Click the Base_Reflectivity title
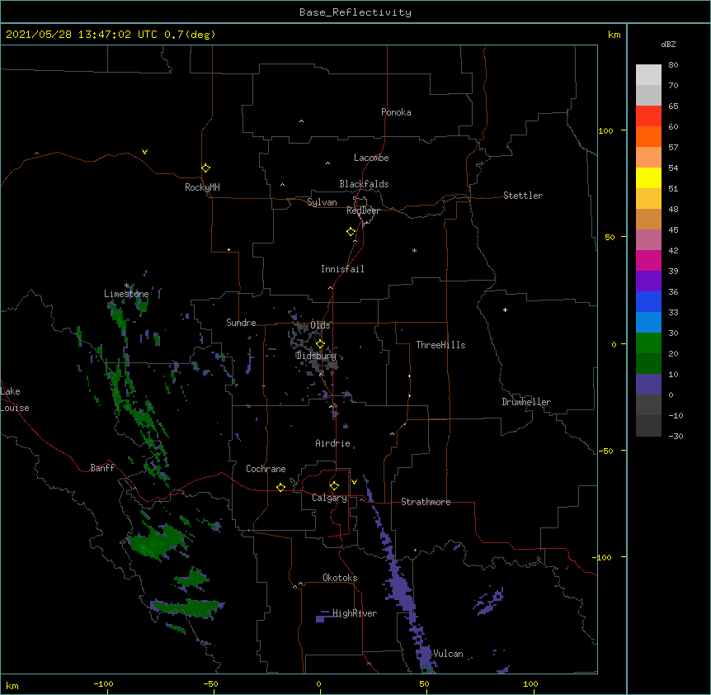 coord(355,12)
